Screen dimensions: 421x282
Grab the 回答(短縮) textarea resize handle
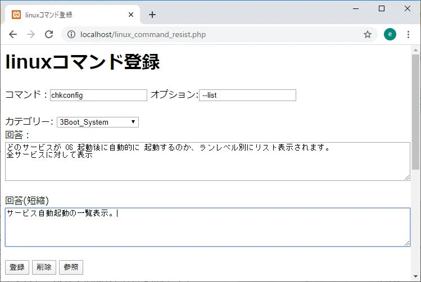tap(407, 243)
